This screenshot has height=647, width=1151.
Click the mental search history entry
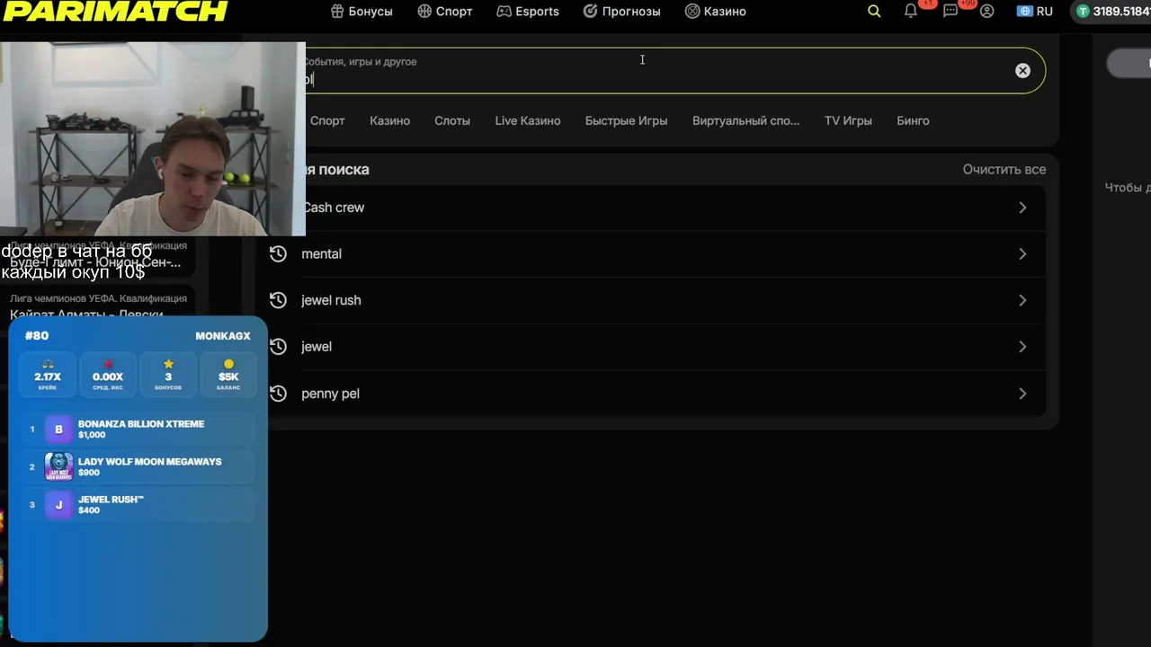[x=656, y=254]
